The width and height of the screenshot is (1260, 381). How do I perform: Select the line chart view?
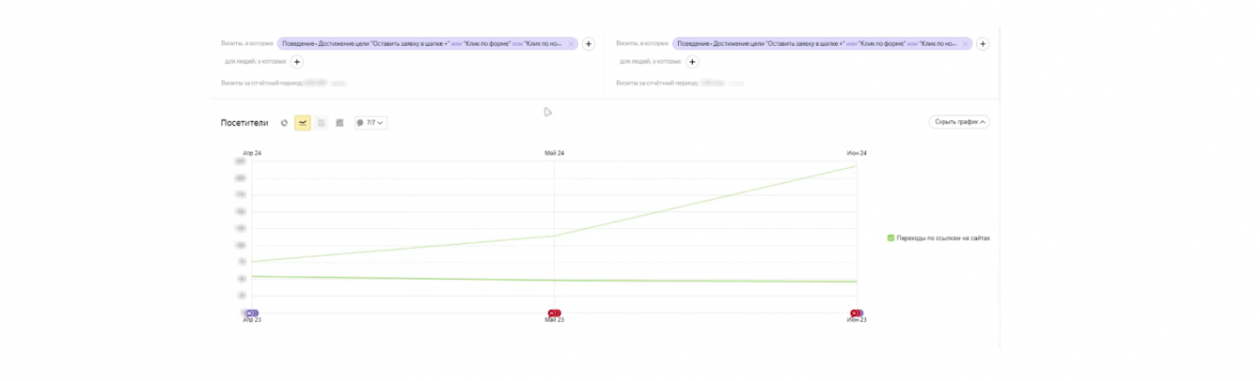tap(303, 123)
